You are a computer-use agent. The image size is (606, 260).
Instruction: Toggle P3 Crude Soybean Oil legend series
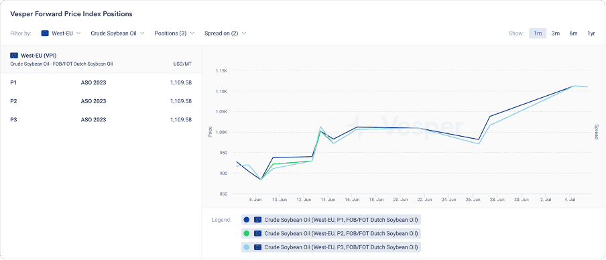pyautogui.click(x=331, y=247)
